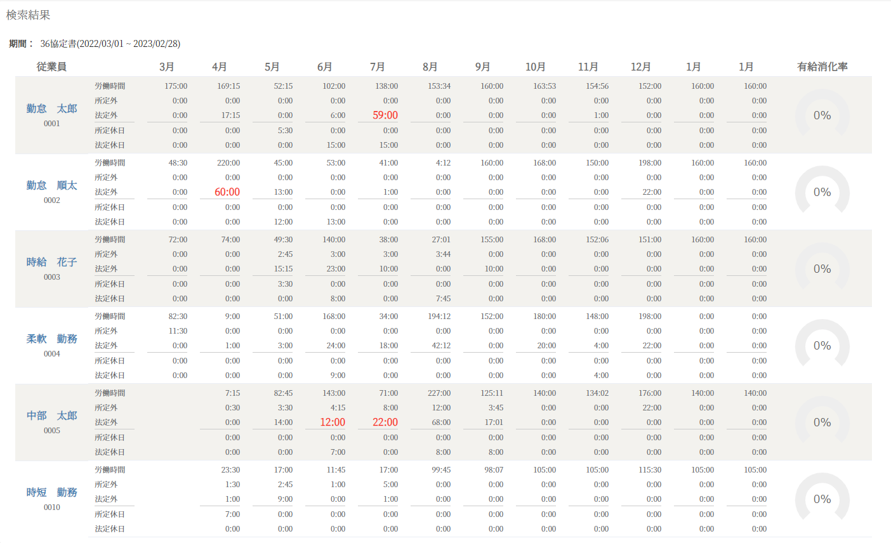Click 時短 勤務's 0% gauge chart
This screenshot has height=543, width=891.
pos(822,499)
